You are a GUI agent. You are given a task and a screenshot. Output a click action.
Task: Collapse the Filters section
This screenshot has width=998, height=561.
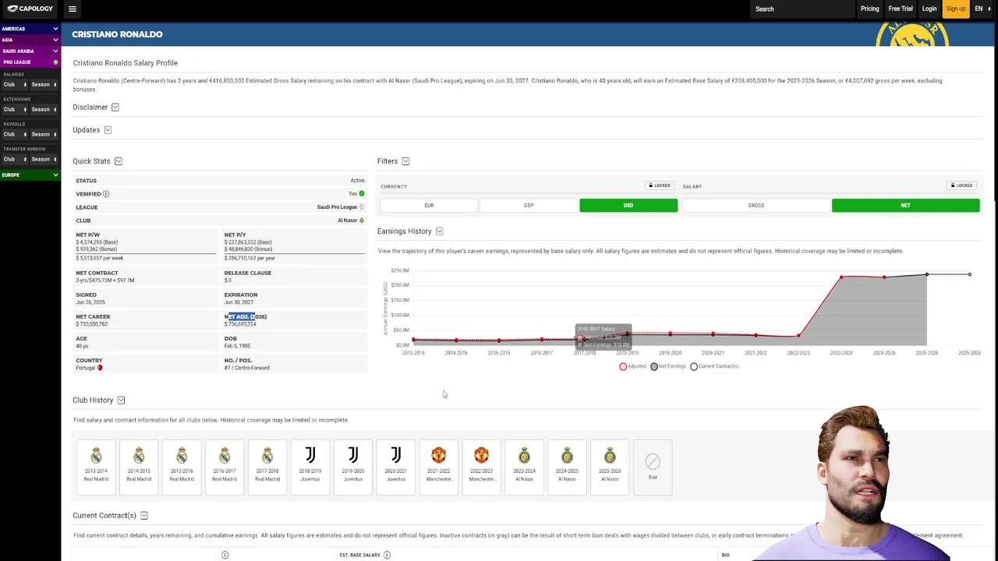(x=405, y=161)
